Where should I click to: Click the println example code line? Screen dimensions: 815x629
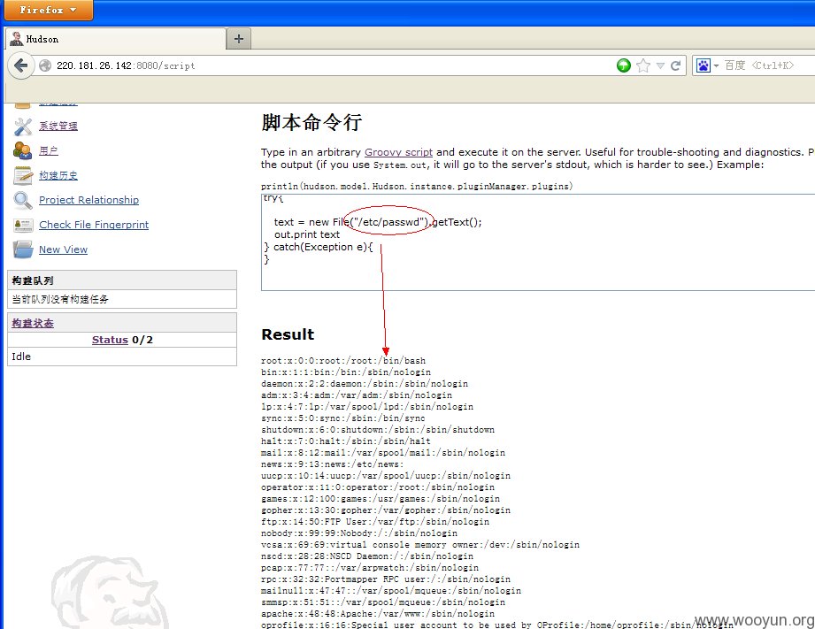[417, 186]
